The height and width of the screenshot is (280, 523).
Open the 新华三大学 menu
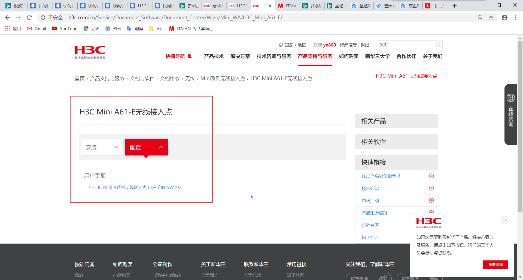pyautogui.click(x=378, y=56)
